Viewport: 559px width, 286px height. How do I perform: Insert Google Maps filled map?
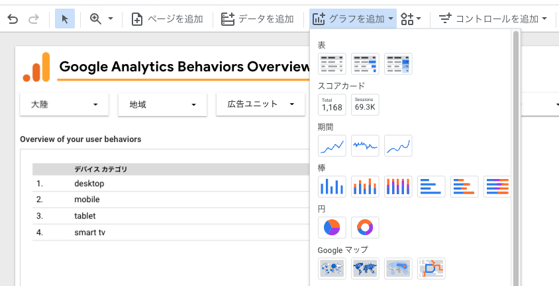pyautogui.click(x=365, y=268)
